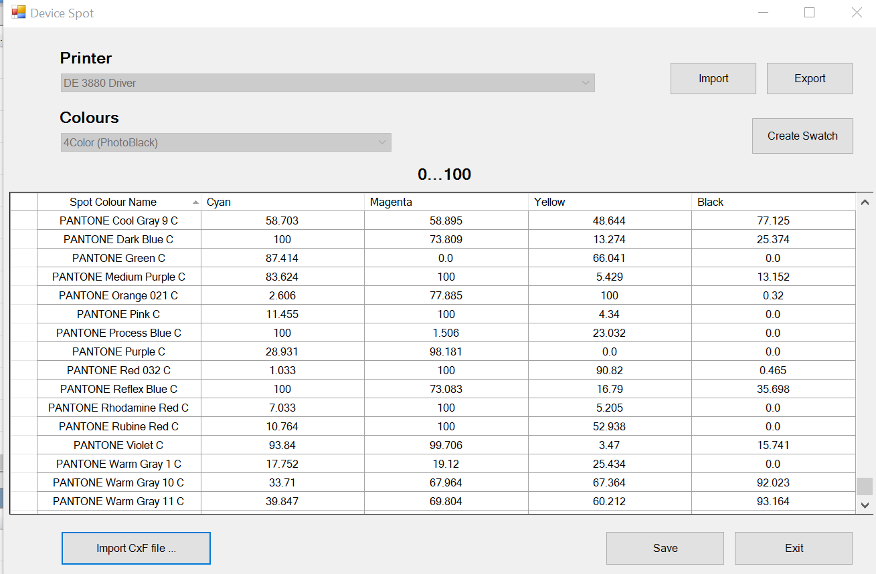
Task: Select the PANTONE Violet C row
Action: click(x=118, y=444)
